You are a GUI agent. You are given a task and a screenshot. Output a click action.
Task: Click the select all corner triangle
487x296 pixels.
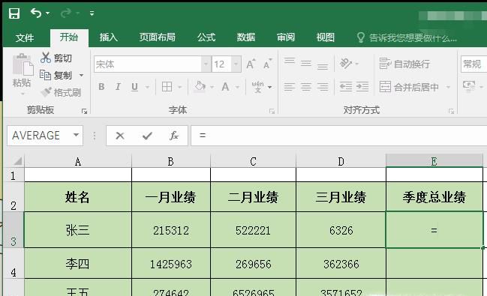pos(17,160)
